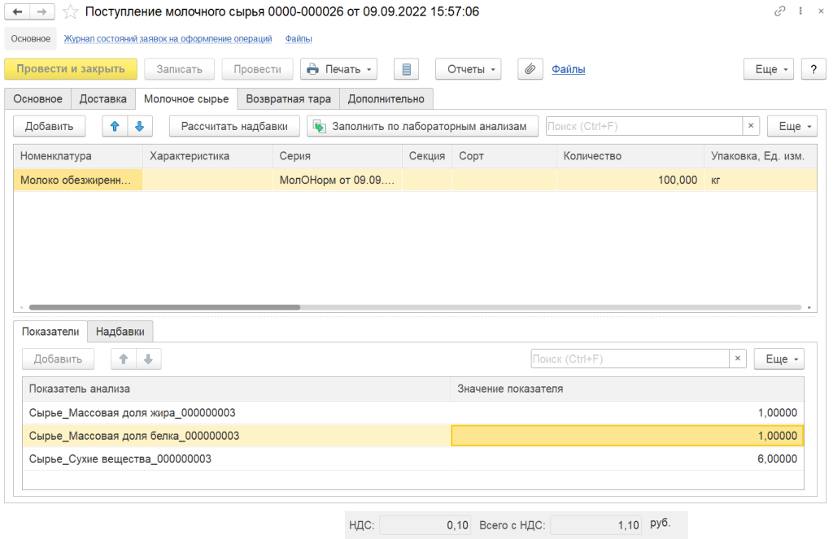Click Добавить in Показатели panel
This screenshot has height=539, width=833.
58,359
